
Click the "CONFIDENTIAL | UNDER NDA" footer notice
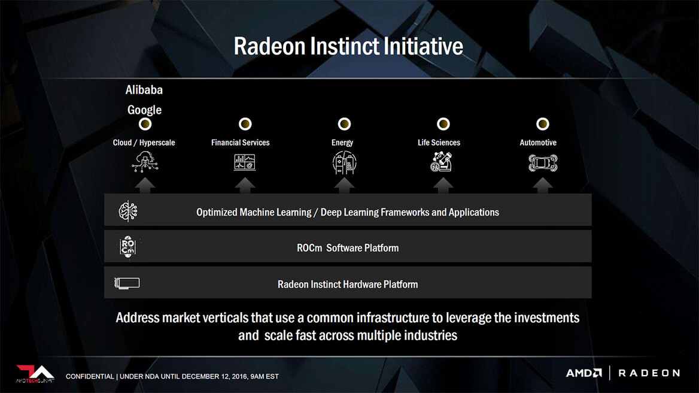click(172, 376)
